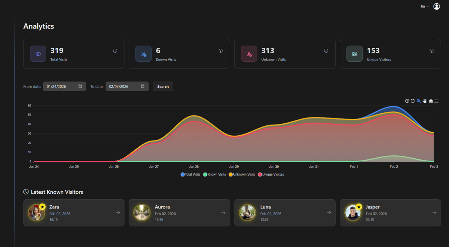Click the eye icon on Total Visits card
449x247 pixels.
pyautogui.click(x=38, y=53)
